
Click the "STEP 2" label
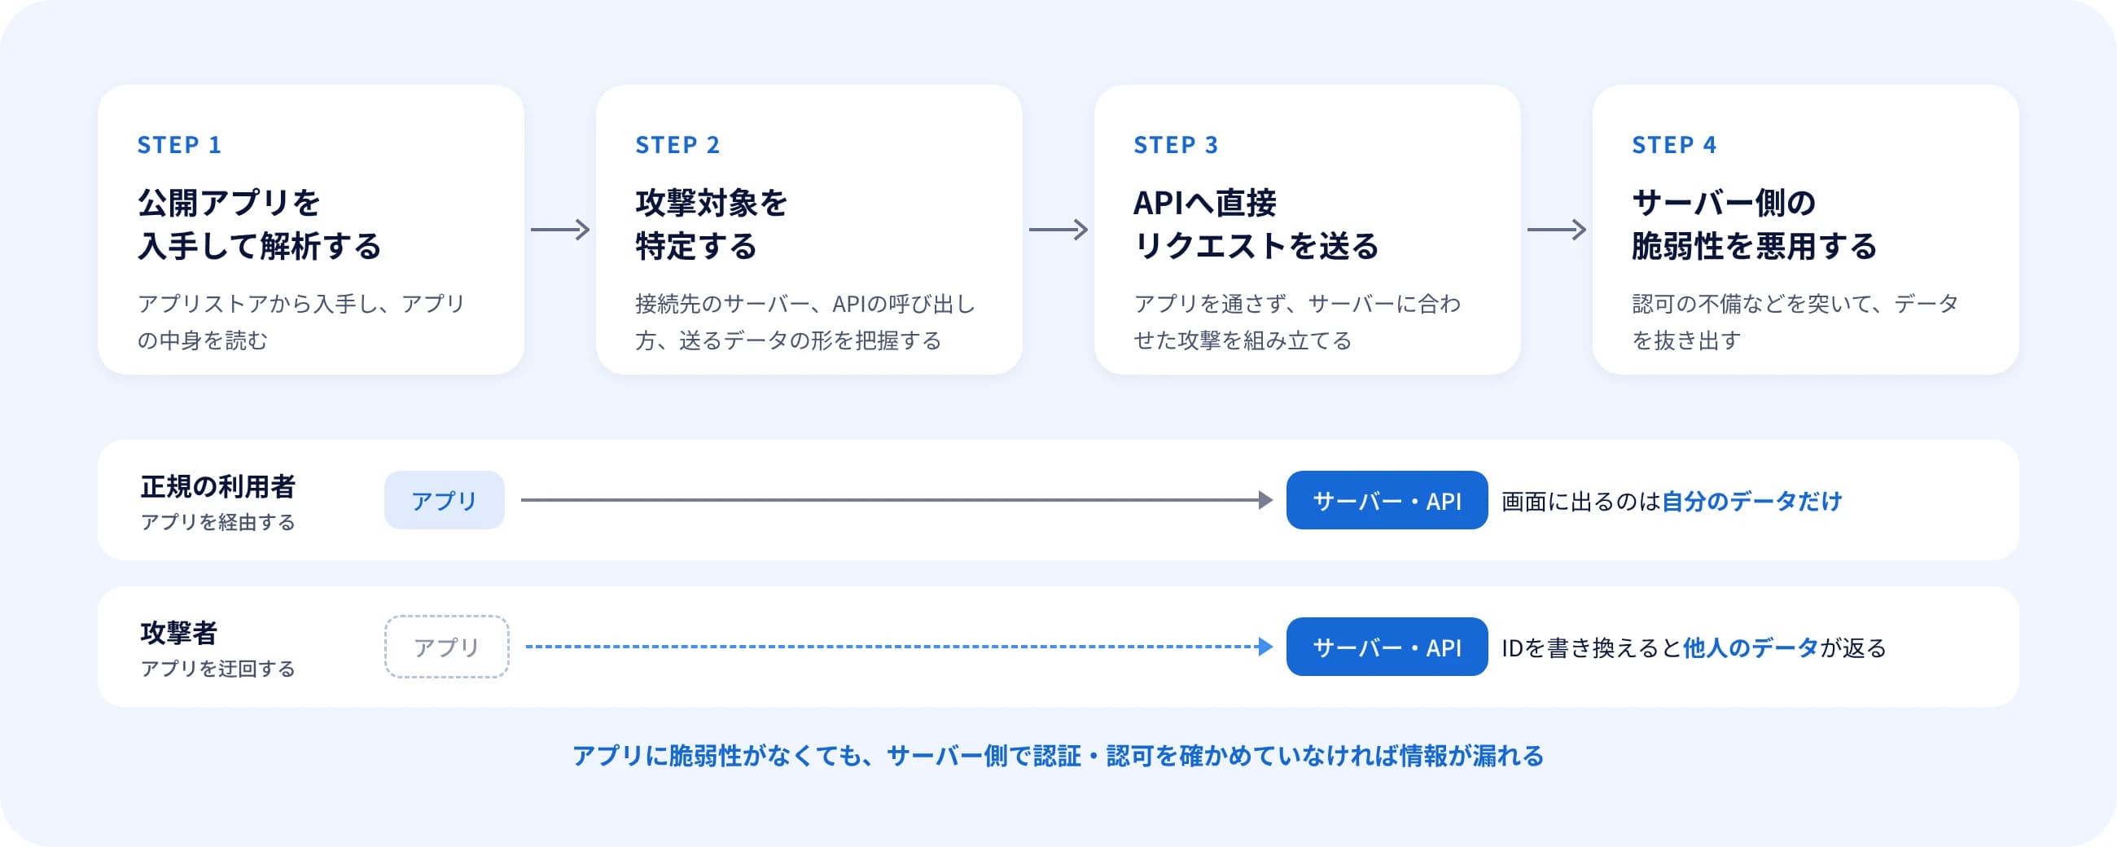pyautogui.click(x=677, y=145)
